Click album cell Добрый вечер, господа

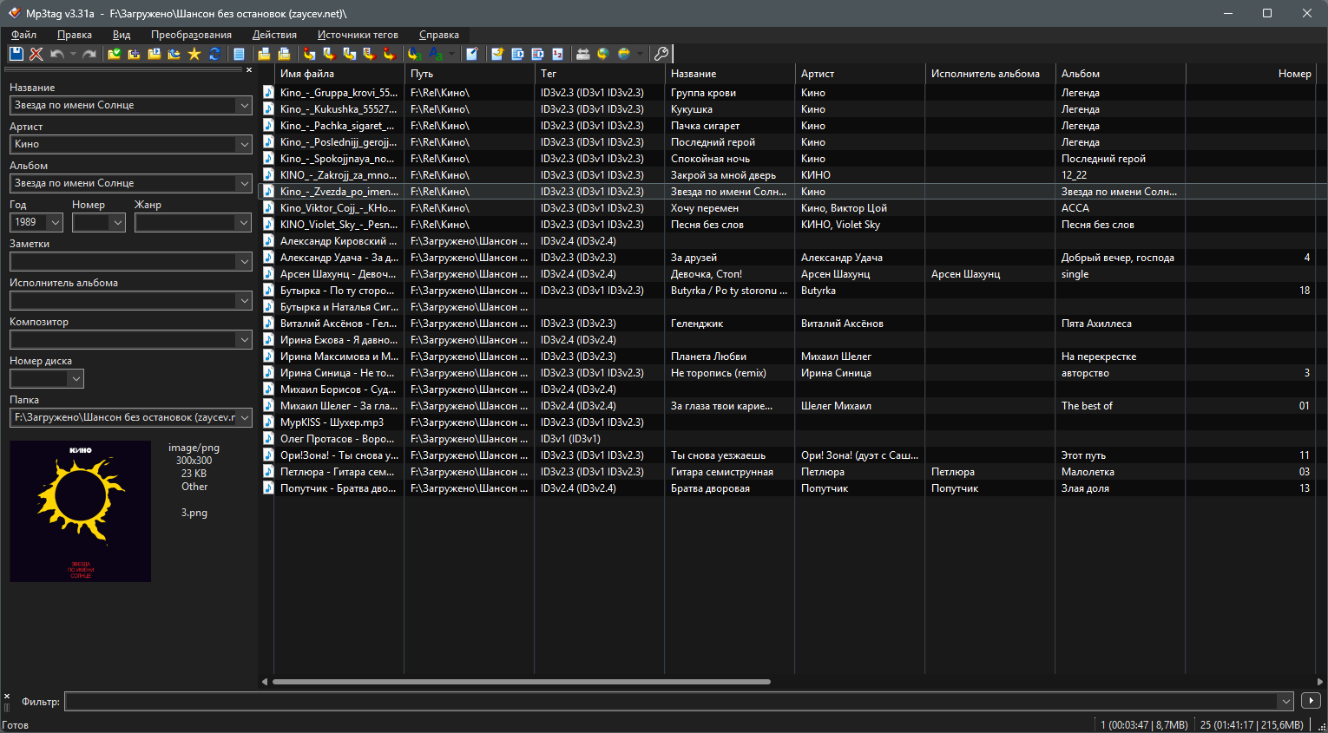(1118, 258)
